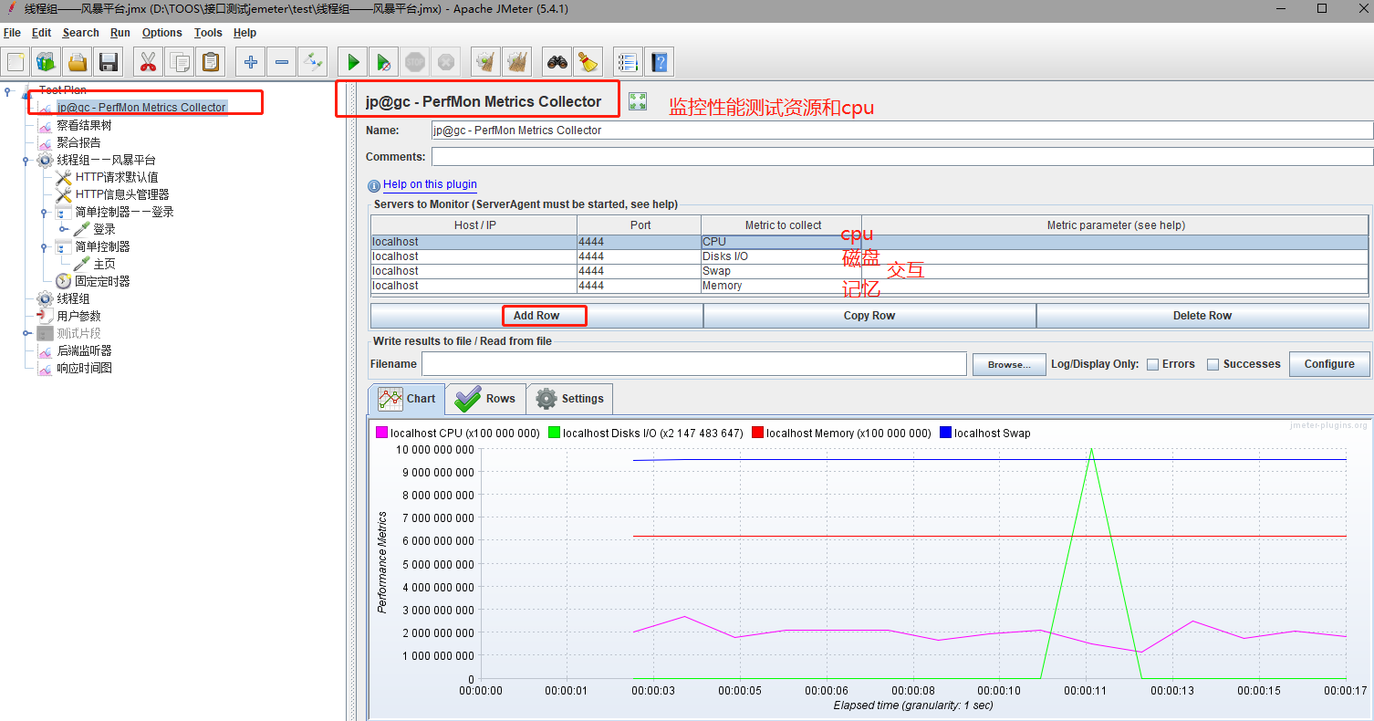Click the Help question mark toolbar icon
The image size is (1374, 721).
pyautogui.click(x=659, y=62)
